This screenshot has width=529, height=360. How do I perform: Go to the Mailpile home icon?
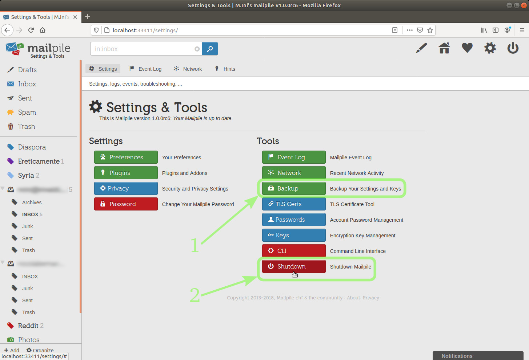click(444, 48)
